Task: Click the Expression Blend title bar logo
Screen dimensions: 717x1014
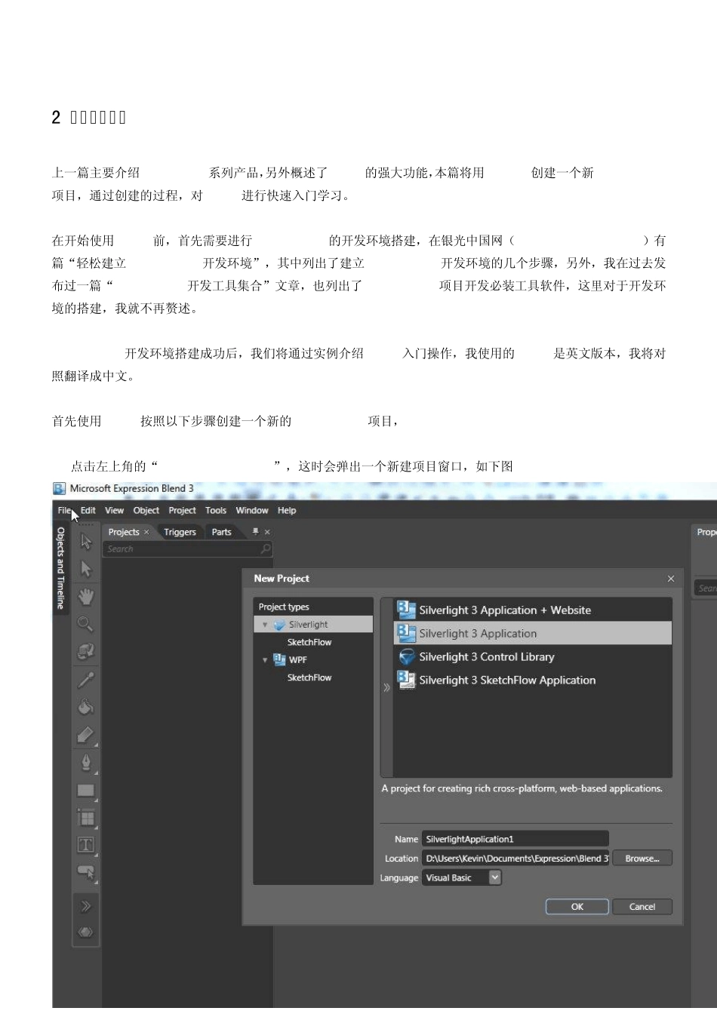Action: [60, 489]
